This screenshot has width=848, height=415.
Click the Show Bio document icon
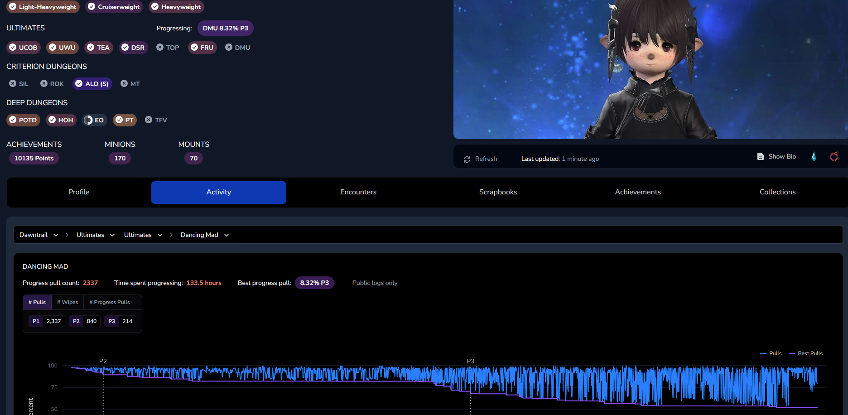(x=761, y=156)
